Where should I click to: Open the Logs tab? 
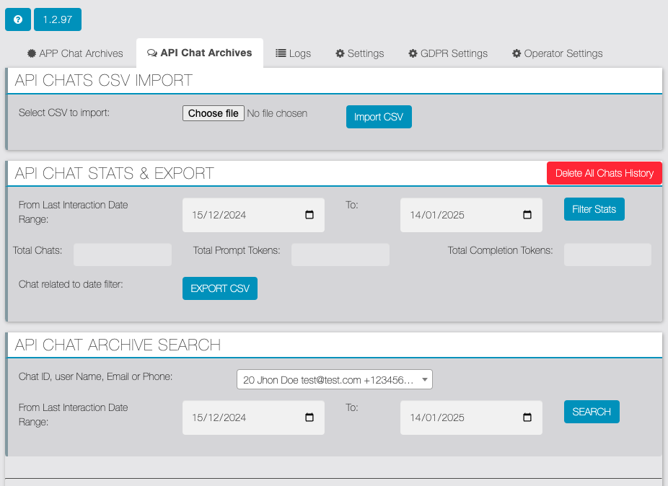pyautogui.click(x=294, y=53)
